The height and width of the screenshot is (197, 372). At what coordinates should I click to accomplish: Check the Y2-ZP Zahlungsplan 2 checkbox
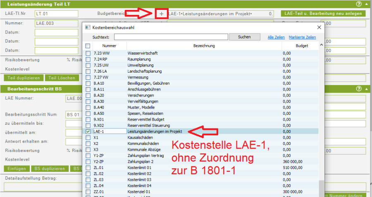pos(88,161)
